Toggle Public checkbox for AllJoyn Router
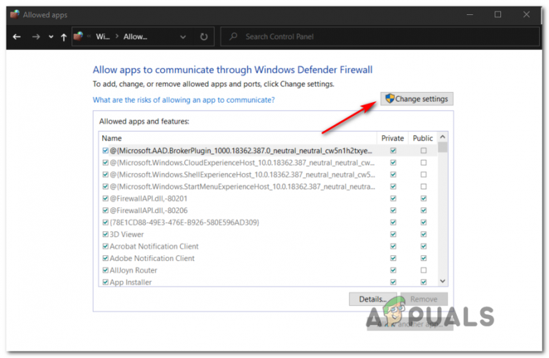The height and width of the screenshot is (358, 549). pos(423,270)
